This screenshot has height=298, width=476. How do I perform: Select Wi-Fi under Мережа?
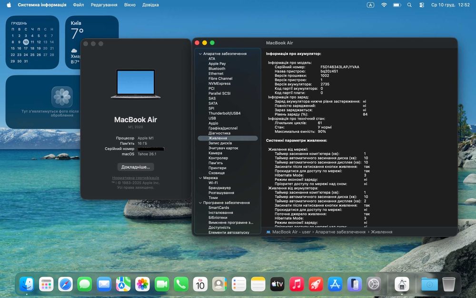[213, 183]
